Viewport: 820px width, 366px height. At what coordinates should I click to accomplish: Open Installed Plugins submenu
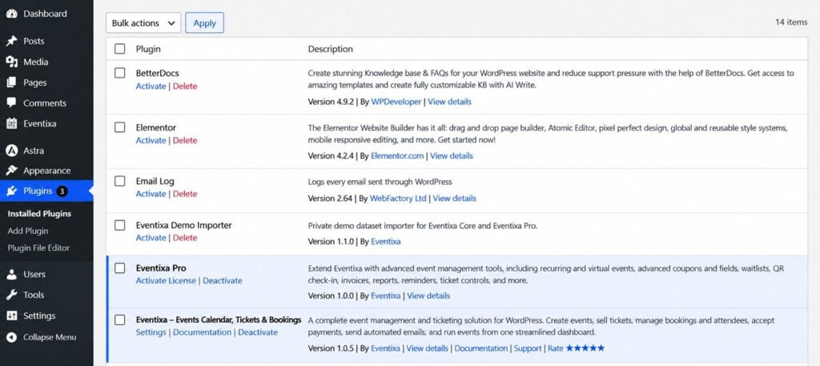[39, 214]
